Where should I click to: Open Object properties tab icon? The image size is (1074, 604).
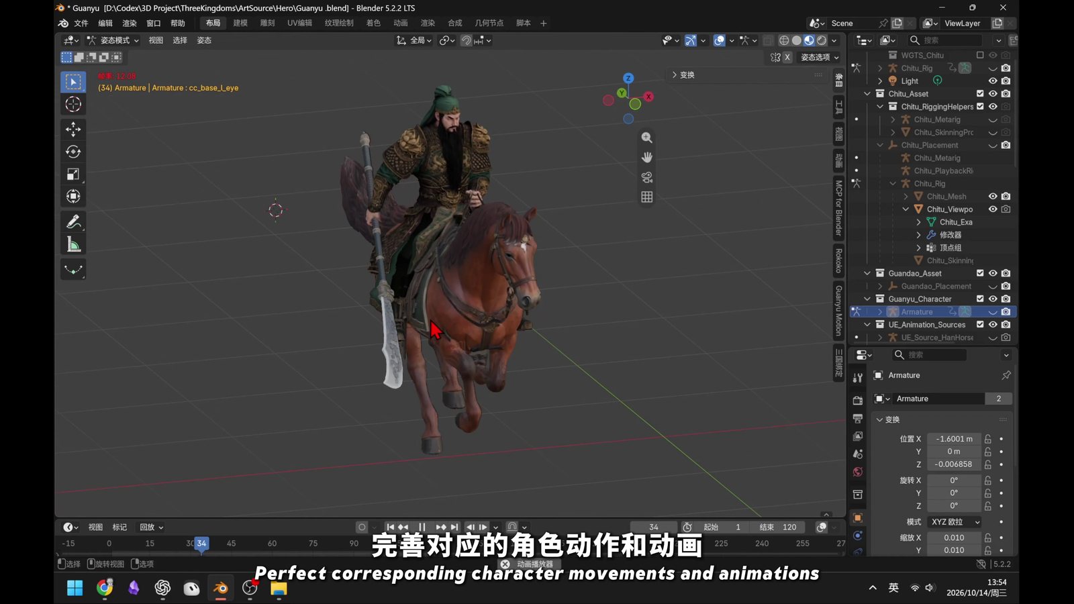tap(857, 517)
